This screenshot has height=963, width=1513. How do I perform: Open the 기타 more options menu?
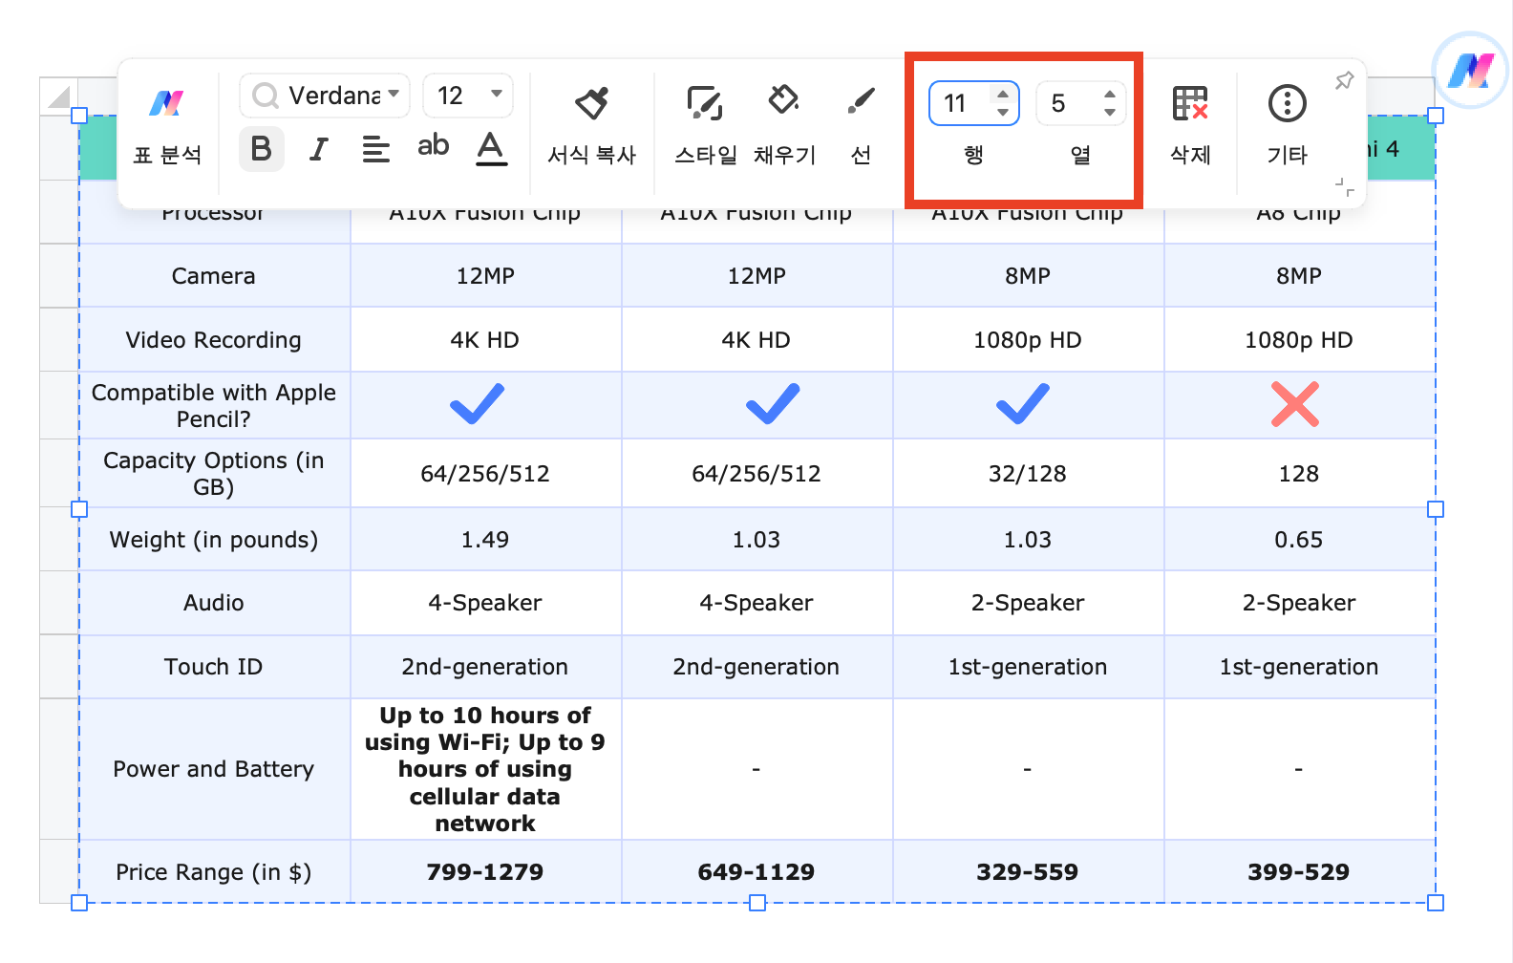(1287, 126)
